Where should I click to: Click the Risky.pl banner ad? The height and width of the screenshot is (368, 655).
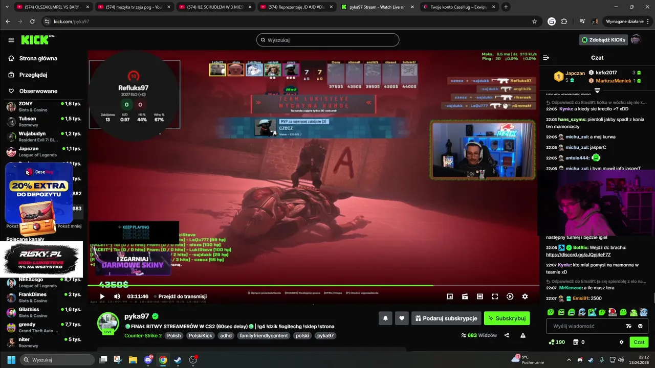pos(41,259)
